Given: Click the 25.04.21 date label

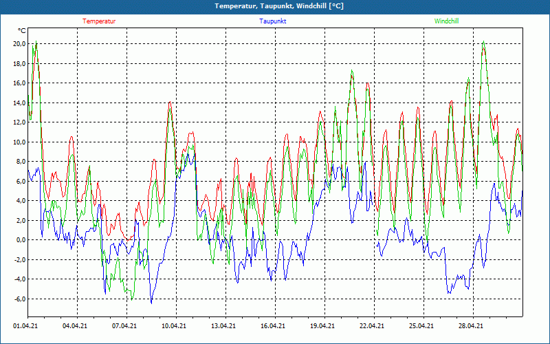Looking at the screenshot, I should [421, 326].
